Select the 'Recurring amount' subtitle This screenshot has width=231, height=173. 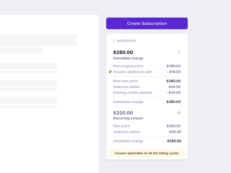128,118
